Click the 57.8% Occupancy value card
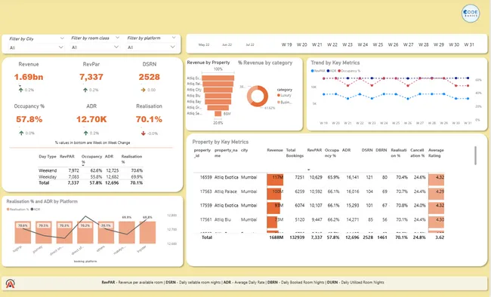The height and width of the screenshot is (297, 491). [x=29, y=119]
